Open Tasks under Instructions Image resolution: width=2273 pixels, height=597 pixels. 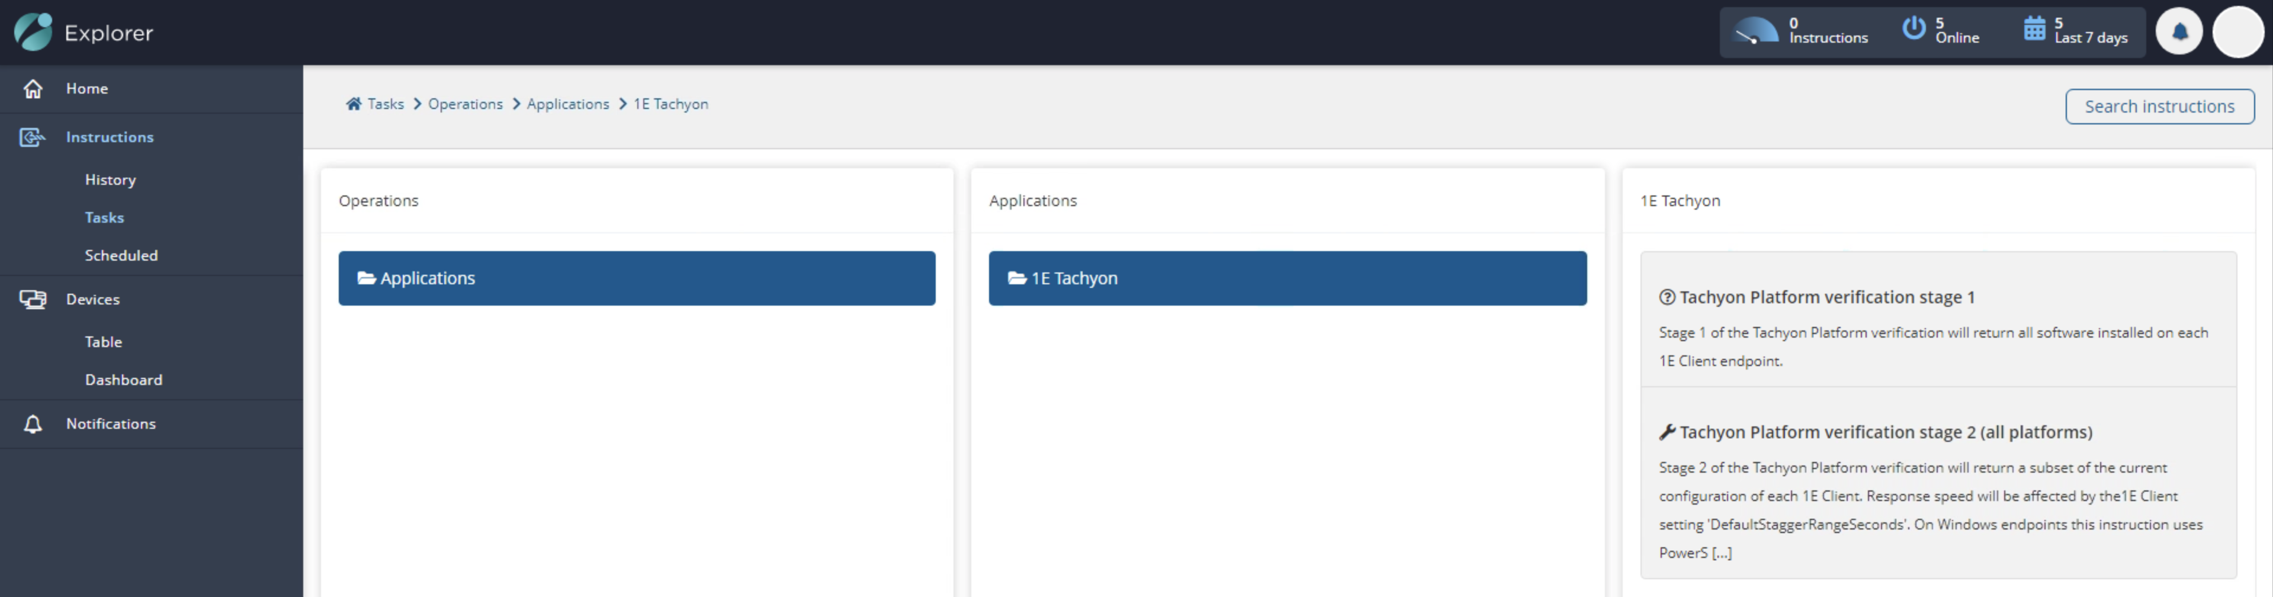[104, 217]
